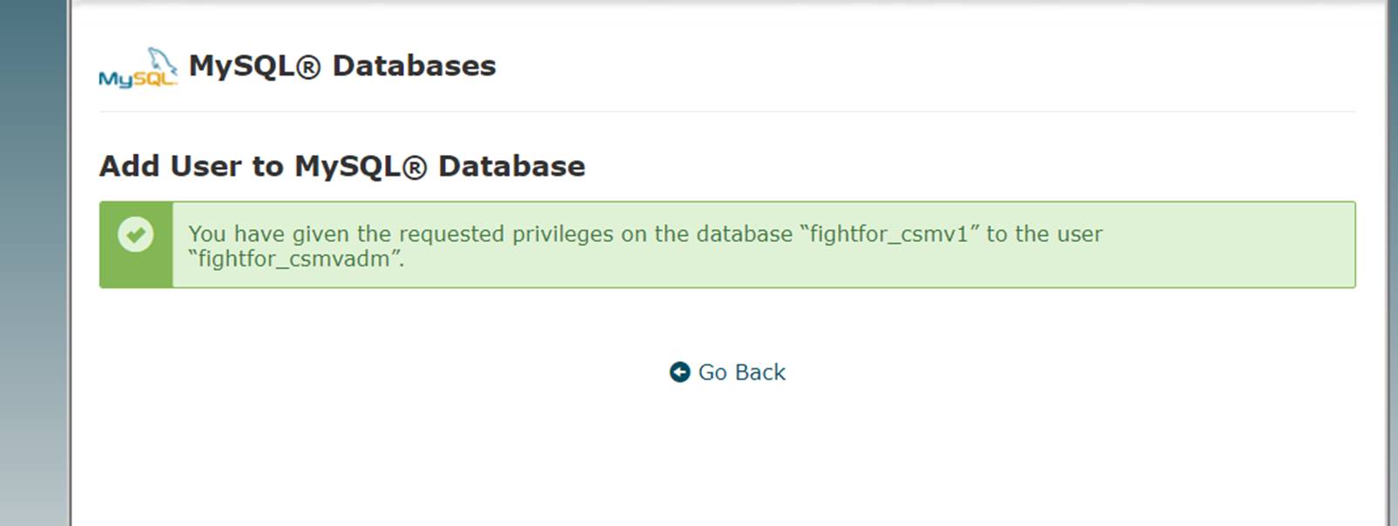This screenshot has height=526, width=1398.
Task: Click the word Databases in the title
Action: click(x=414, y=66)
